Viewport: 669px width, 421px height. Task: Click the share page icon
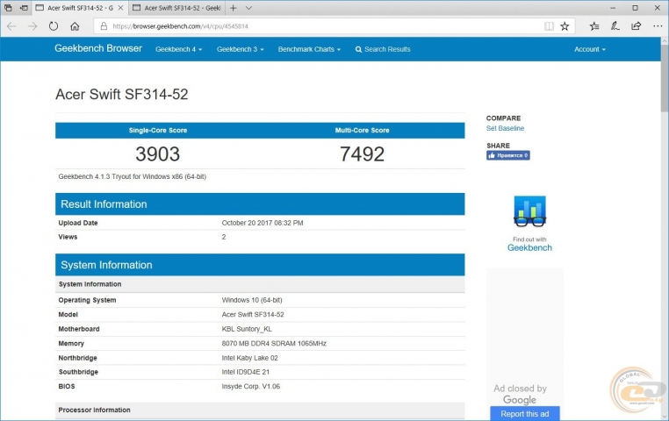point(636,26)
